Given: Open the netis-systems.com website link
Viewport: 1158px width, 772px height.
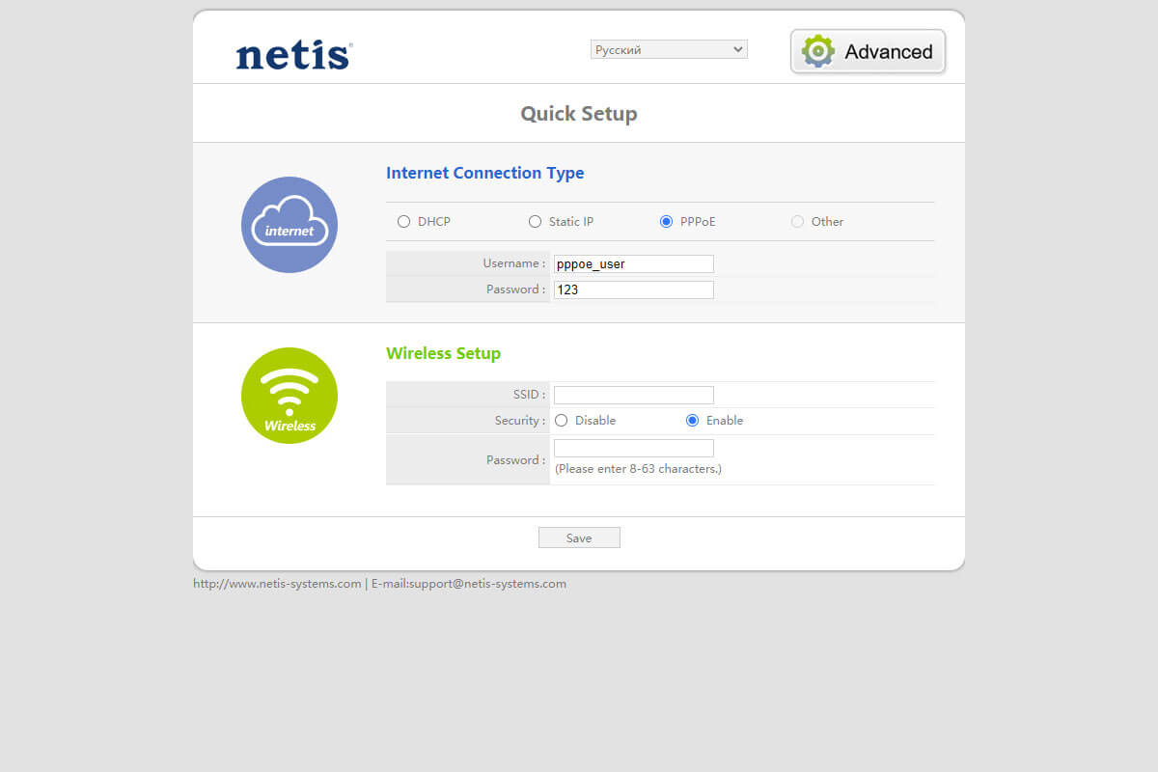Looking at the screenshot, I should [x=277, y=584].
